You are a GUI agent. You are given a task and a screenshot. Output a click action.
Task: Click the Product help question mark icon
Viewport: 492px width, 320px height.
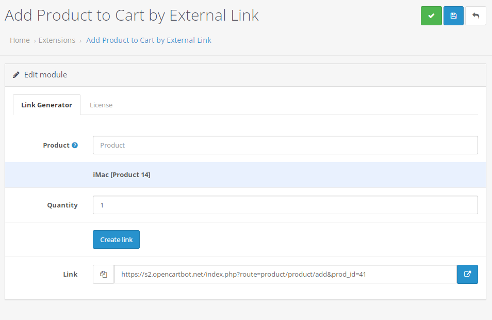click(x=75, y=146)
